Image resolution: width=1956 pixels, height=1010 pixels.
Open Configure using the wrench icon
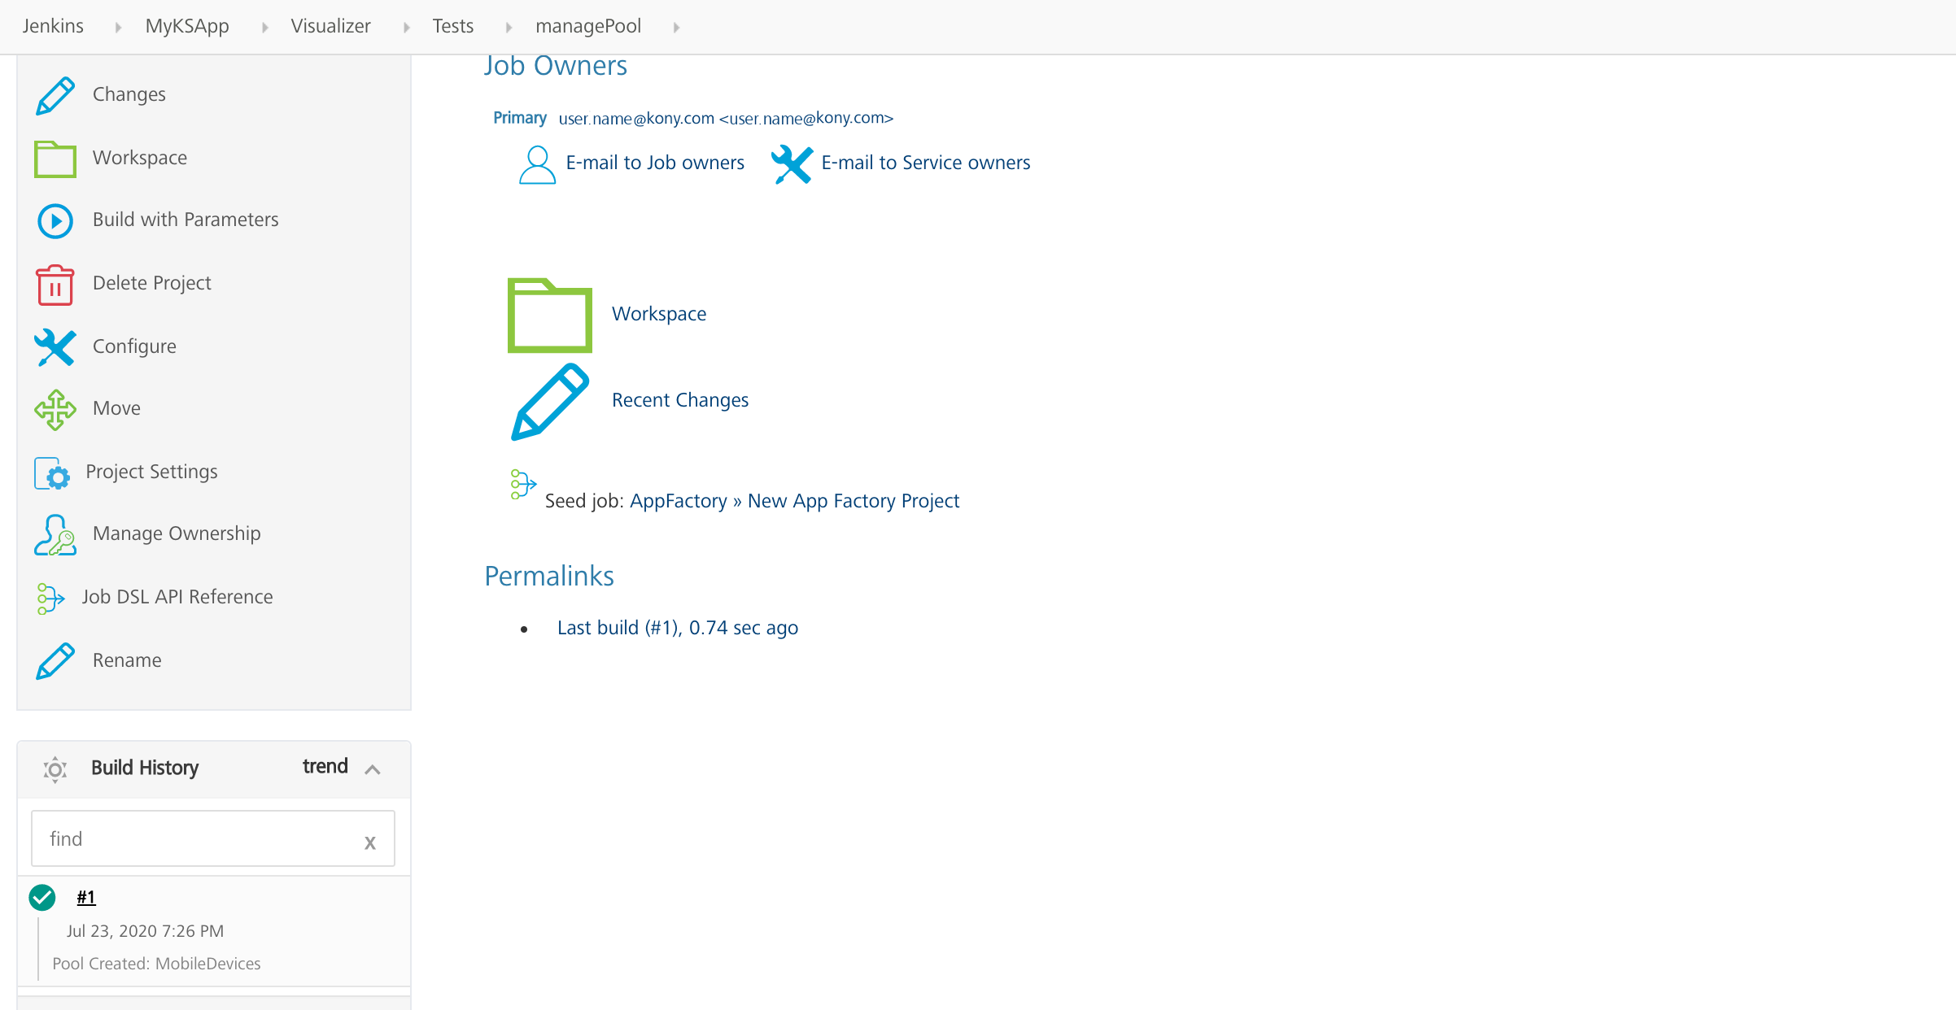54,347
